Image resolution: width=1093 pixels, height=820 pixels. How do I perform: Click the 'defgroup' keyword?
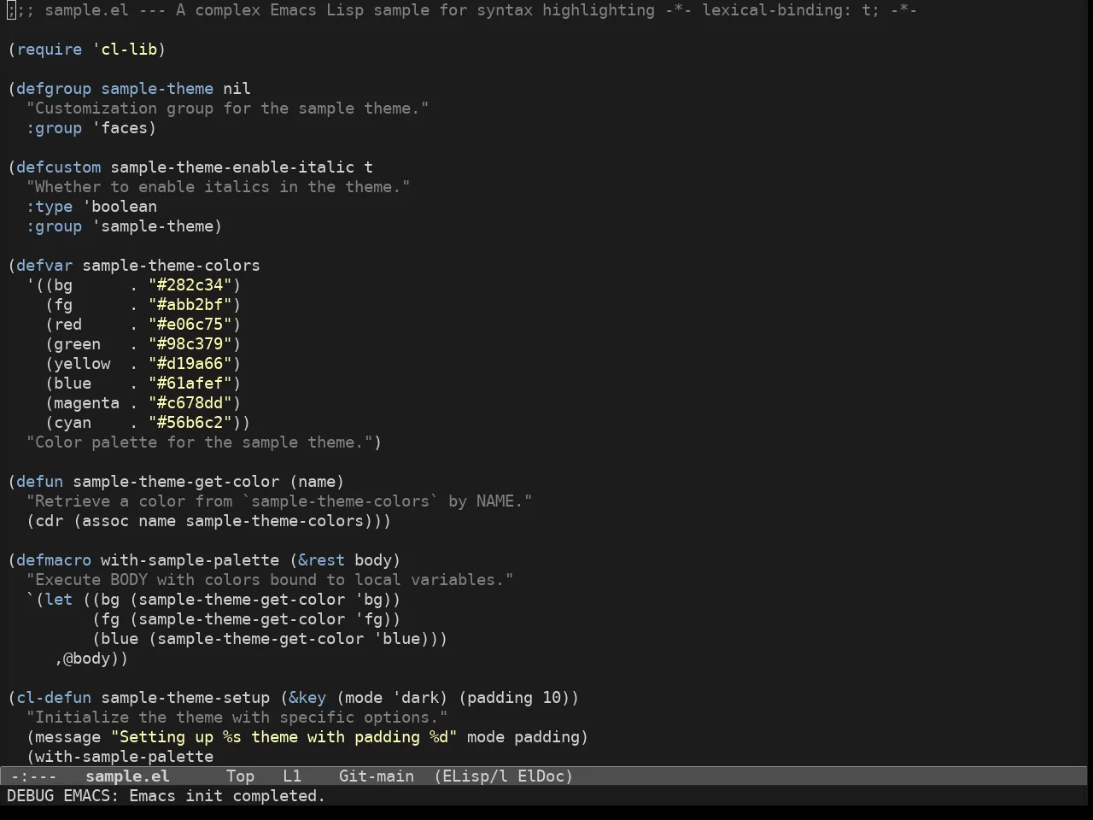coord(54,89)
